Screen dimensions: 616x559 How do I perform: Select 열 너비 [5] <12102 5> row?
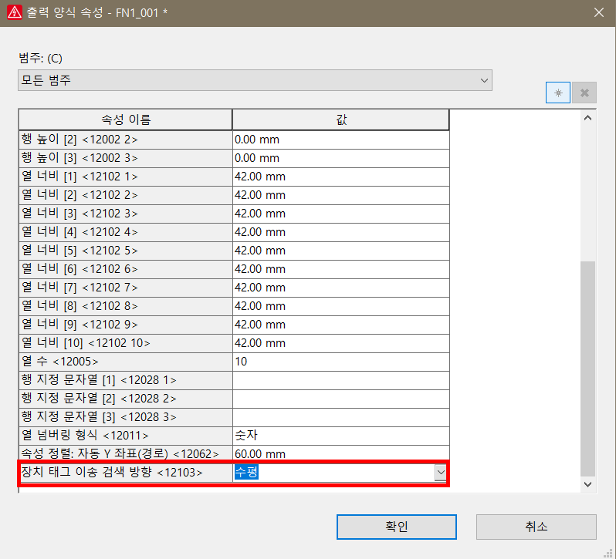pyautogui.click(x=234, y=251)
